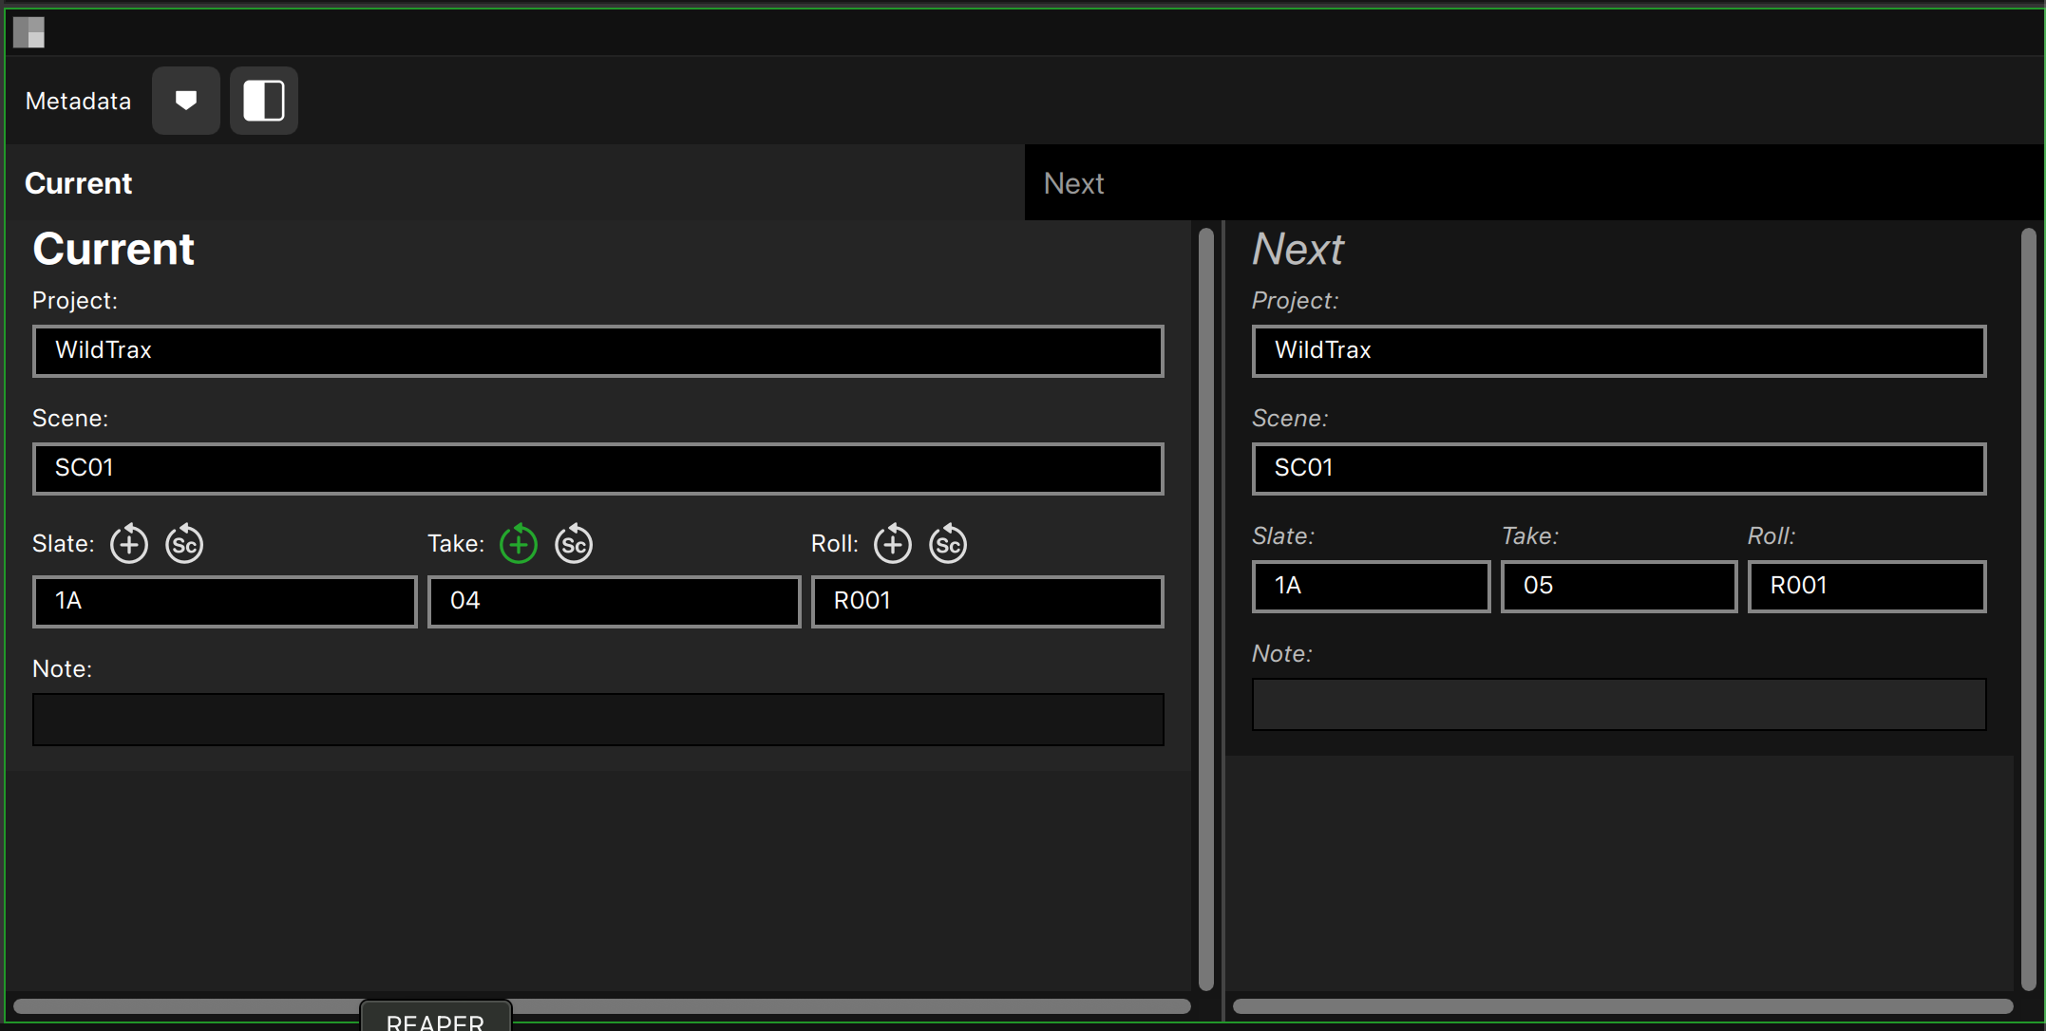
Task: Increment Slate with the plus icon
Action: click(129, 544)
